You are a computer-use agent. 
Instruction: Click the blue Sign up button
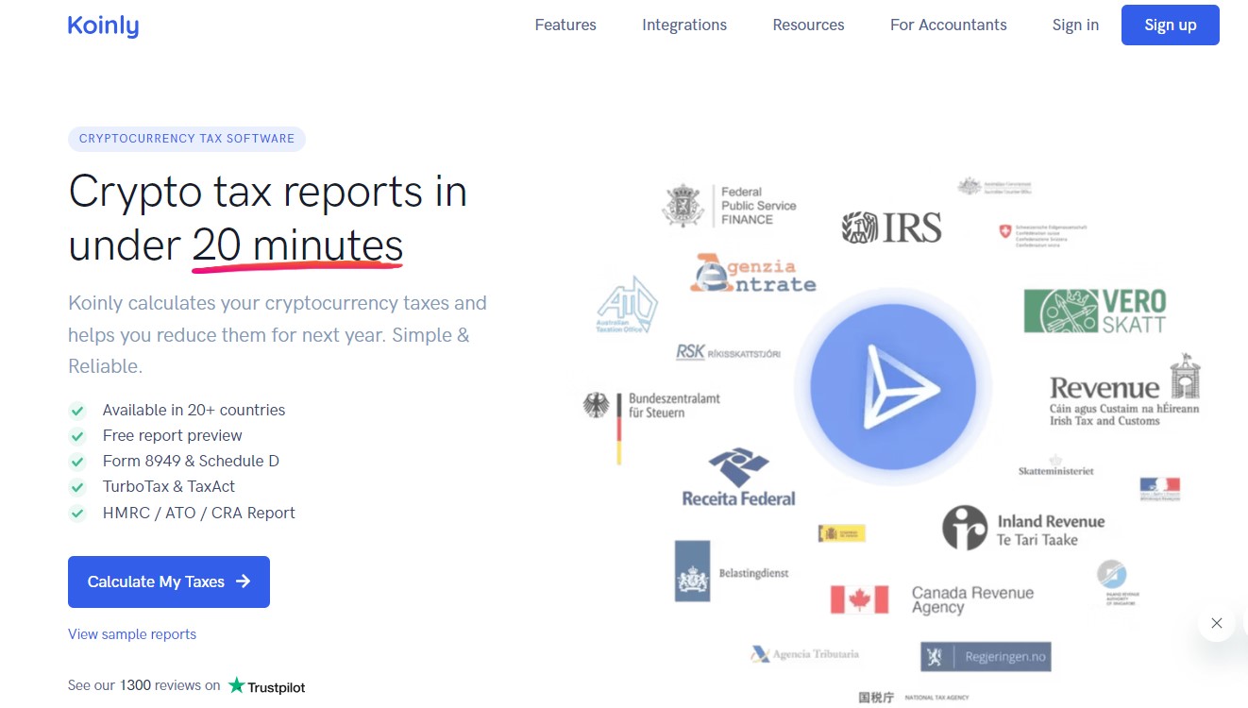click(1171, 25)
